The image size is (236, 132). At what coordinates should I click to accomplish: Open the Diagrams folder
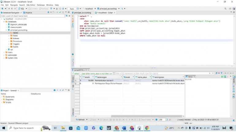tap(9, 99)
